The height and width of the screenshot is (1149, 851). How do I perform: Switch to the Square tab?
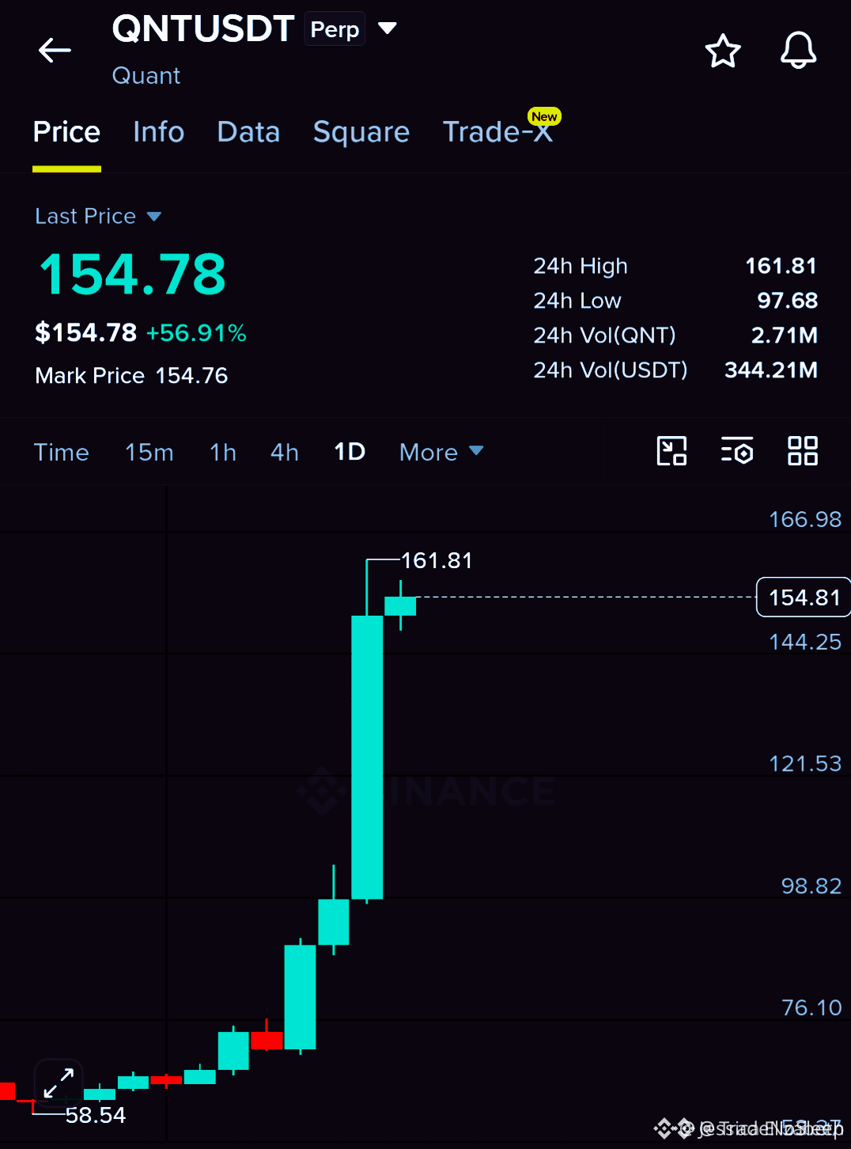pos(361,131)
